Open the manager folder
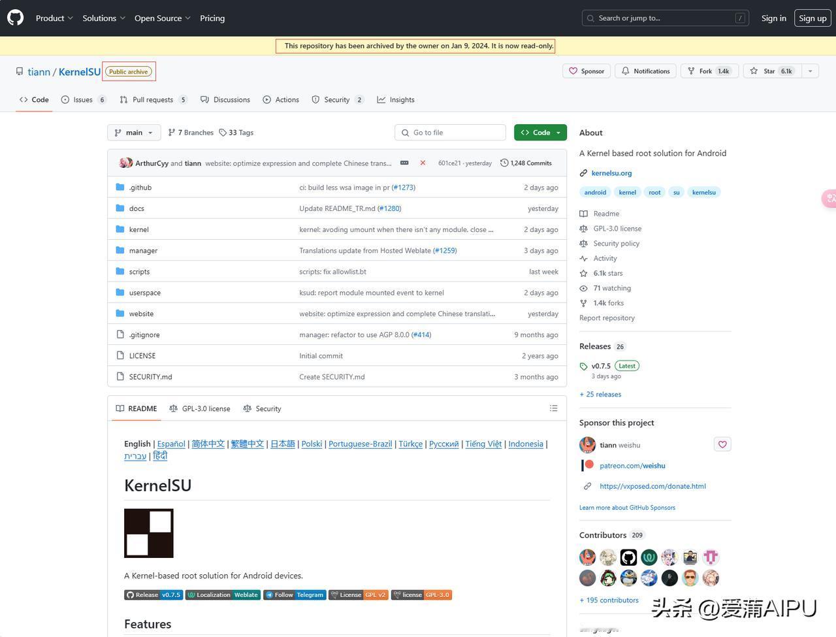 coord(143,250)
